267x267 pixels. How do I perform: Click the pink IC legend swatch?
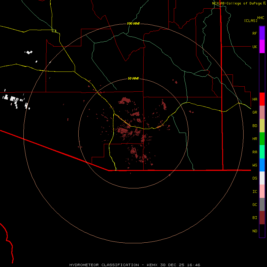(x=262, y=191)
